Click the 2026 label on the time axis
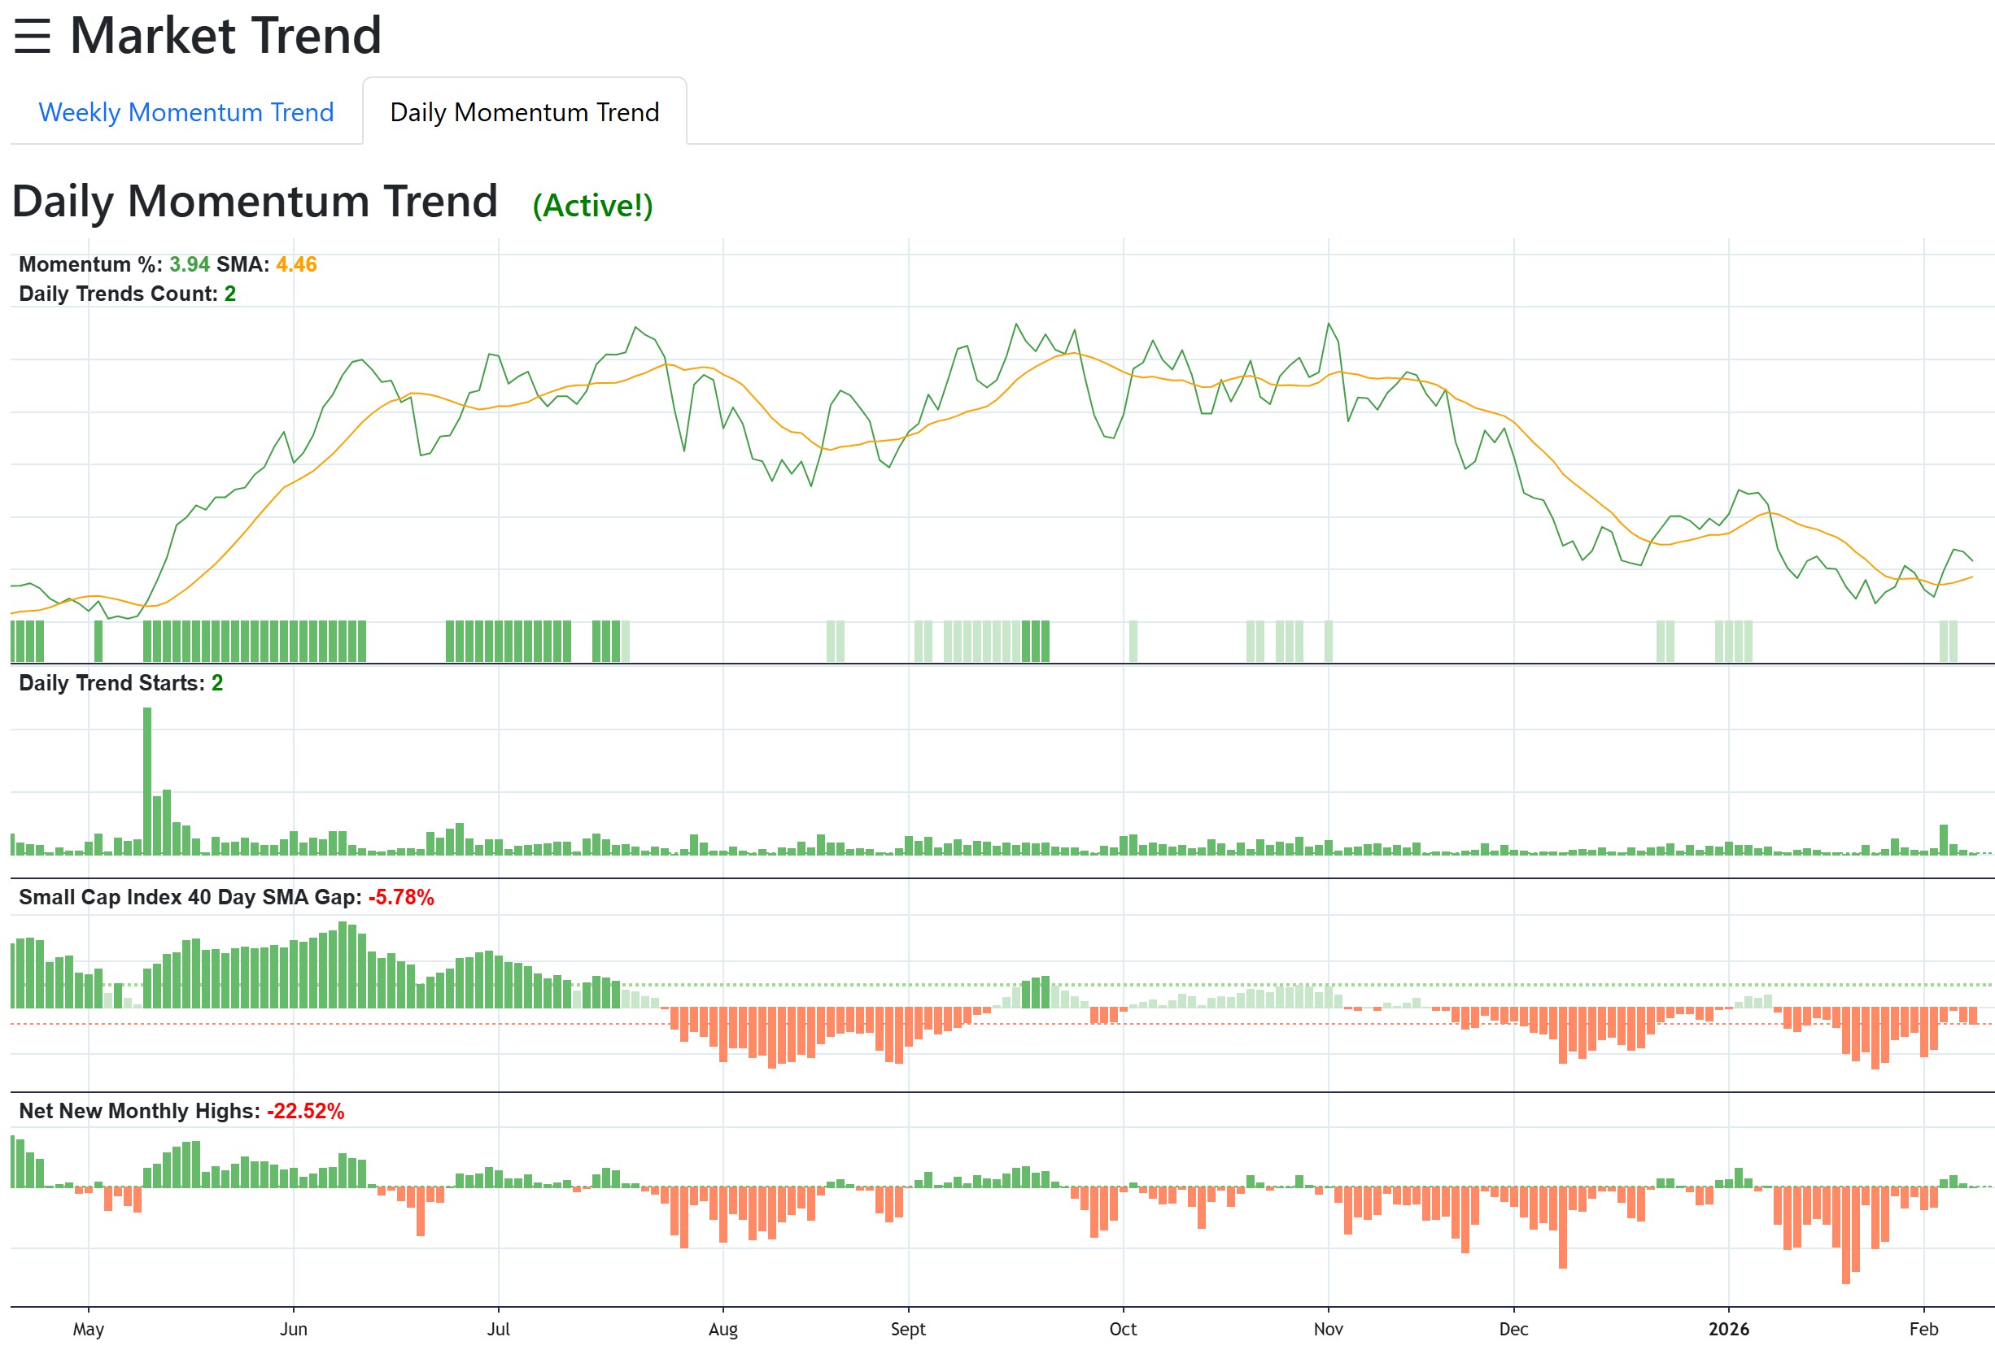Image resolution: width=1995 pixels, height=1350 pixels. pos(1731,1329)
